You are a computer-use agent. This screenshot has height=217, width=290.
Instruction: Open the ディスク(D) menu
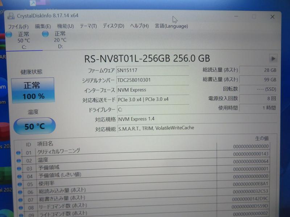pyautogui.click(x=113, y=26)
